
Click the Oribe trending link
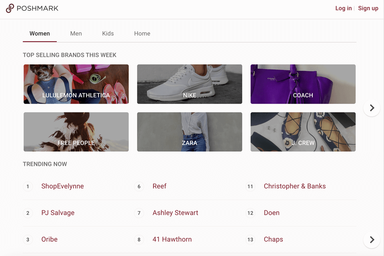click(x=50, y=239)
